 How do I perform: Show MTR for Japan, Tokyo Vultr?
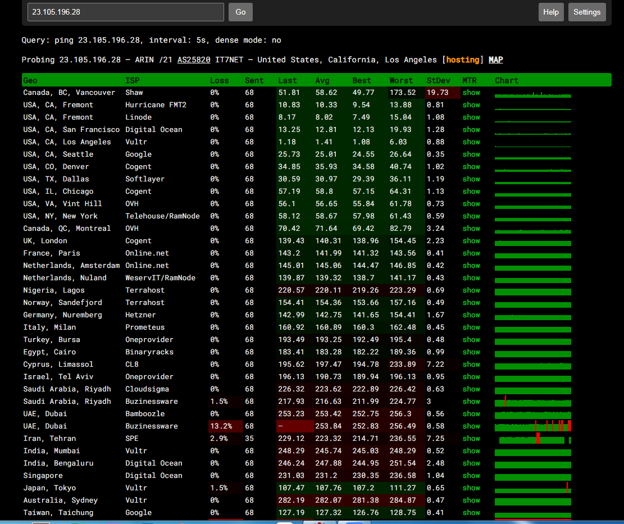click(x=471, y=488)
